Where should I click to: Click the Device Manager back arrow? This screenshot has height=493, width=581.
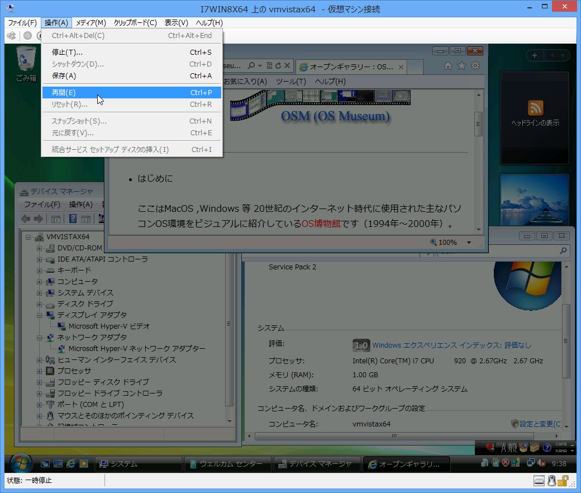(26, 219)
